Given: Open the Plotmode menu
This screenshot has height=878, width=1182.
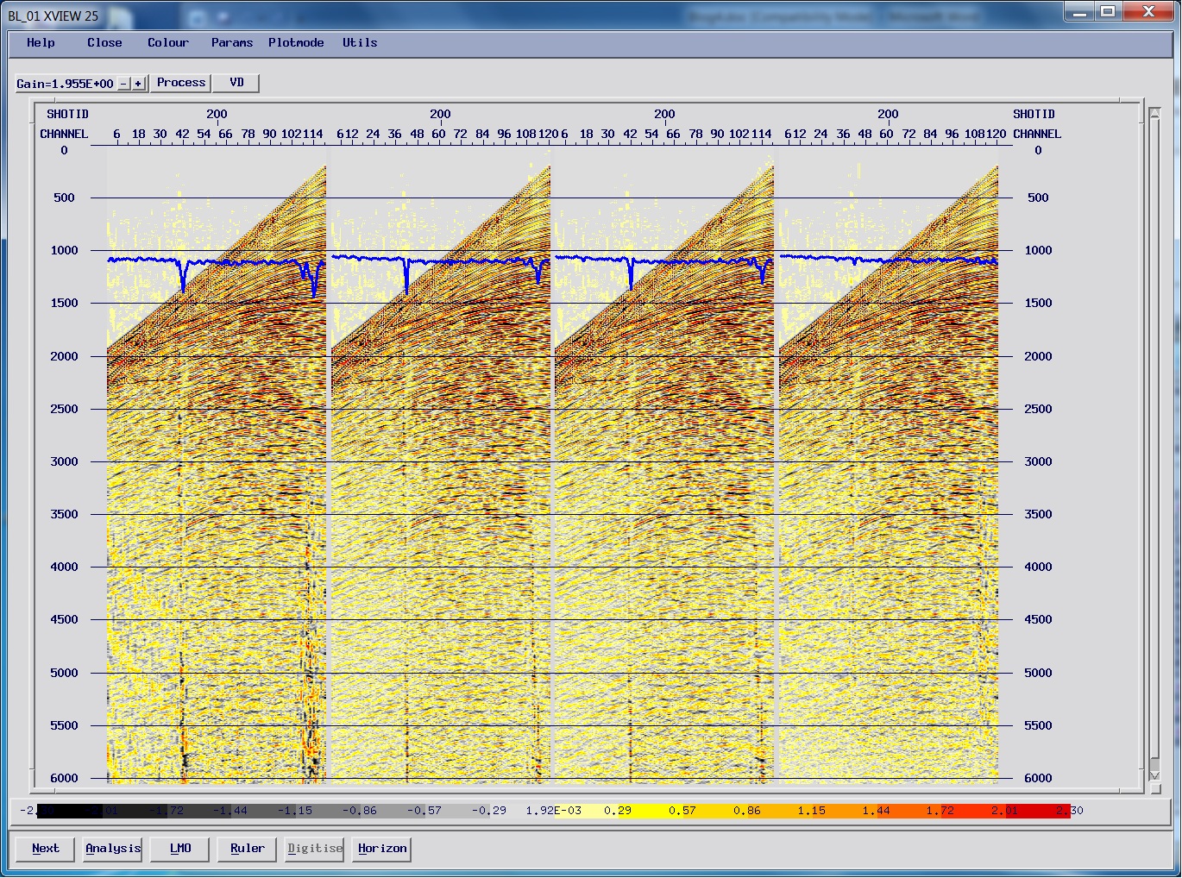Looking at the screenshot, I should pyautogui.click(x=296, y=42).
